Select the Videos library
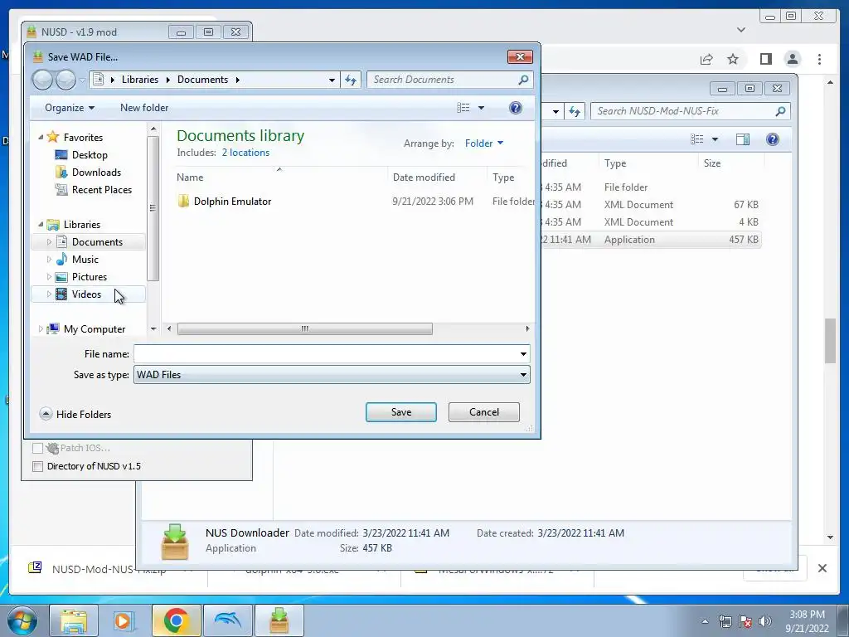Screen dimensions: 849x637 click(86, 294)
